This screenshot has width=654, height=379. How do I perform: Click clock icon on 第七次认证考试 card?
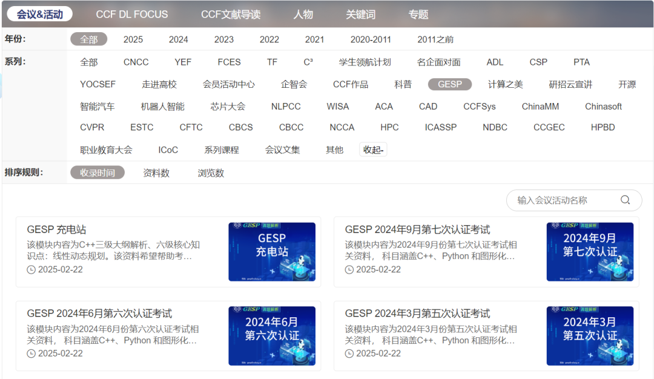coord(349,270)
